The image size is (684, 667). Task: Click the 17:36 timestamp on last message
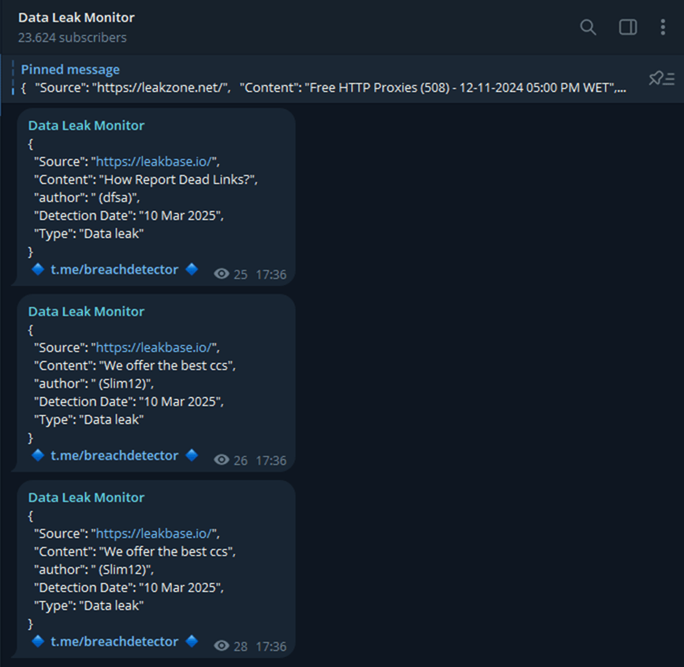tap(271, 647)
